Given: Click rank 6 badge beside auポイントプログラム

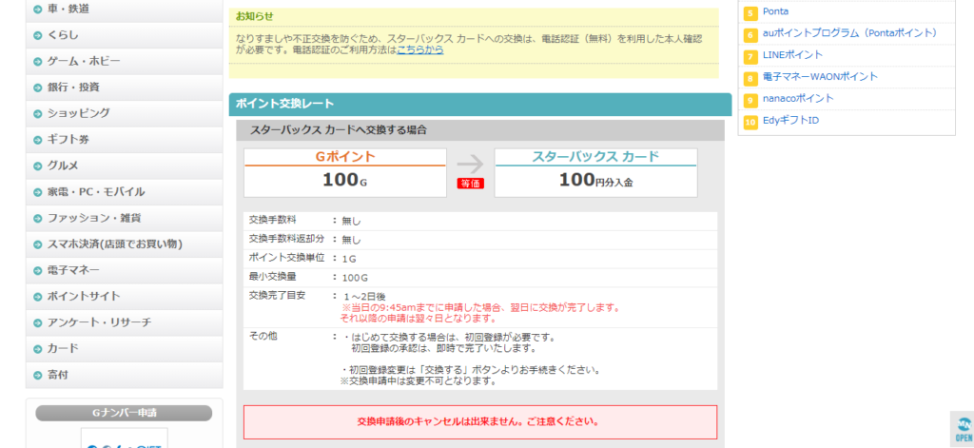Looking at the screenshot, I should 750,35.
